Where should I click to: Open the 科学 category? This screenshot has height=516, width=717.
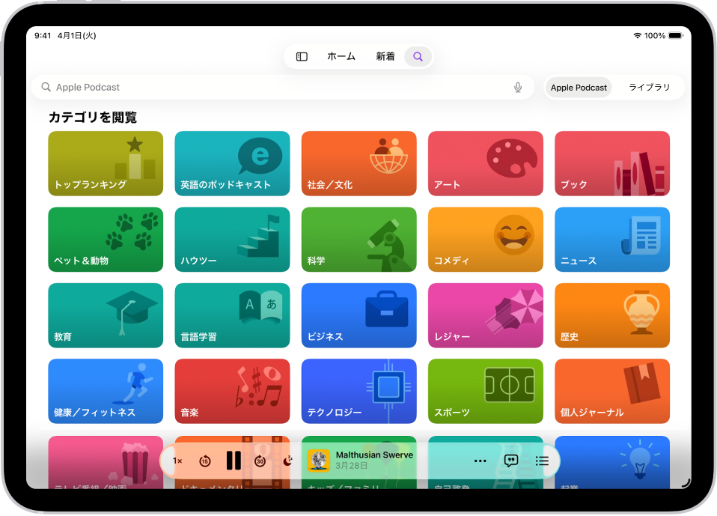point(358,240)
